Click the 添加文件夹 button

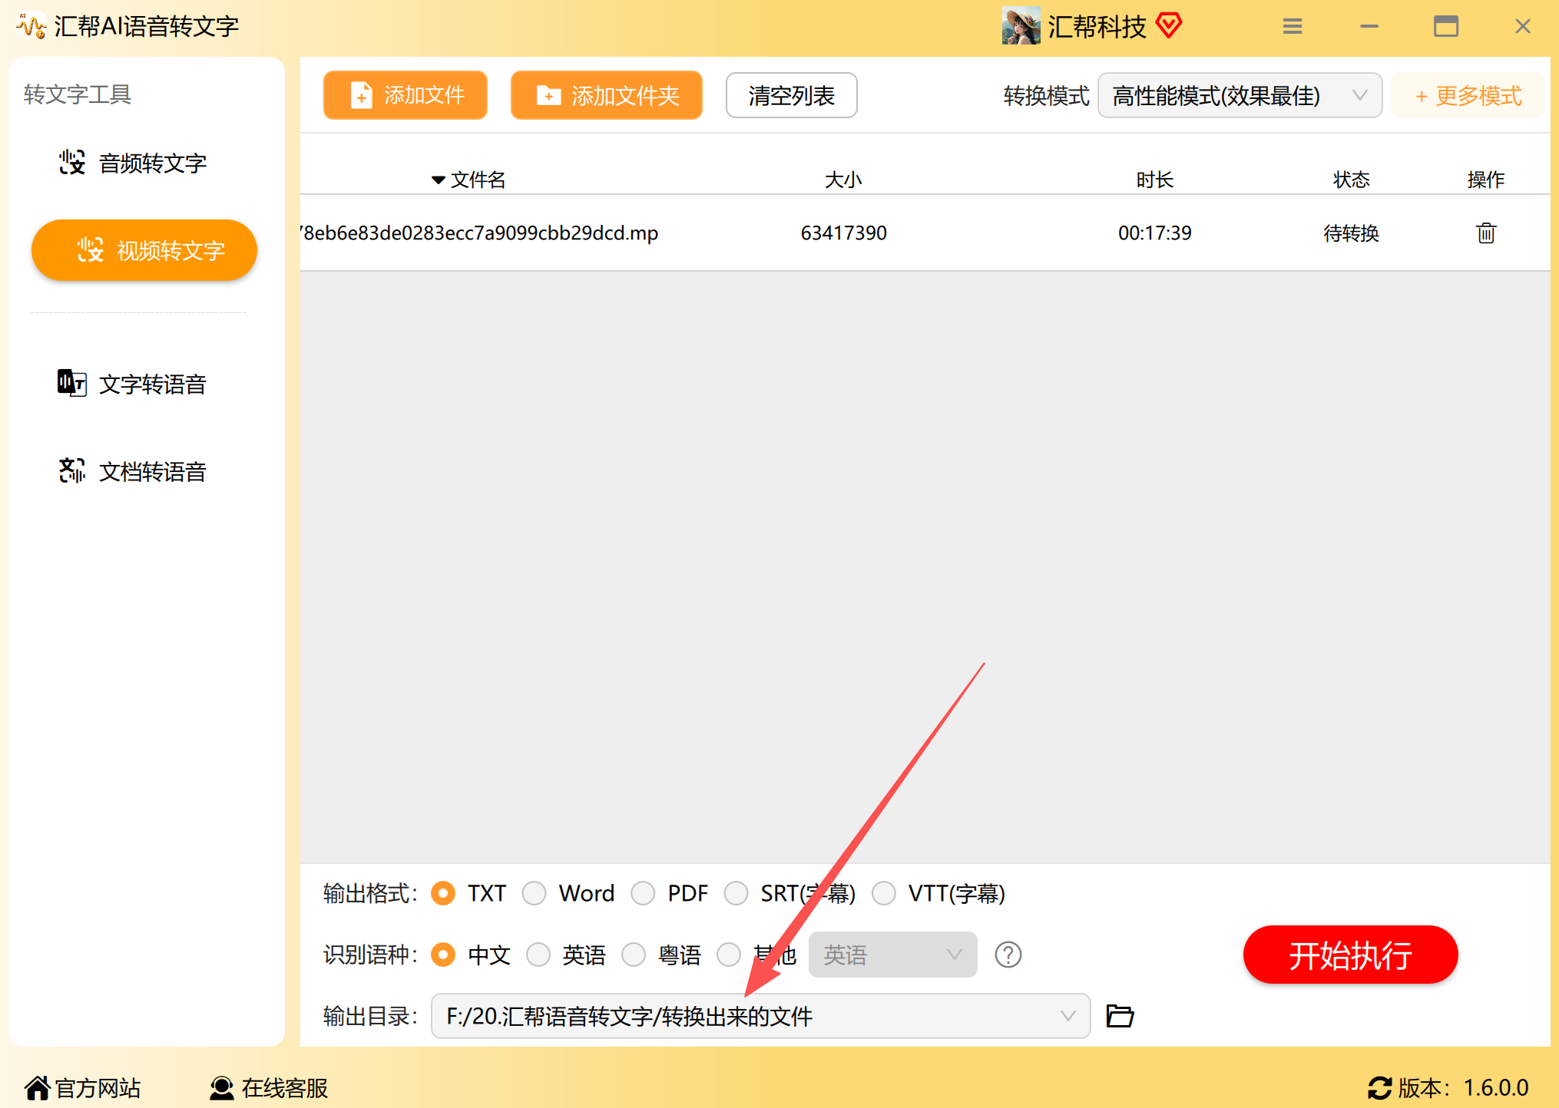(x=607, y=95)
